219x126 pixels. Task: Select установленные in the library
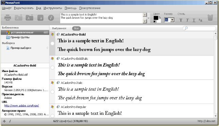coord(25,32)
